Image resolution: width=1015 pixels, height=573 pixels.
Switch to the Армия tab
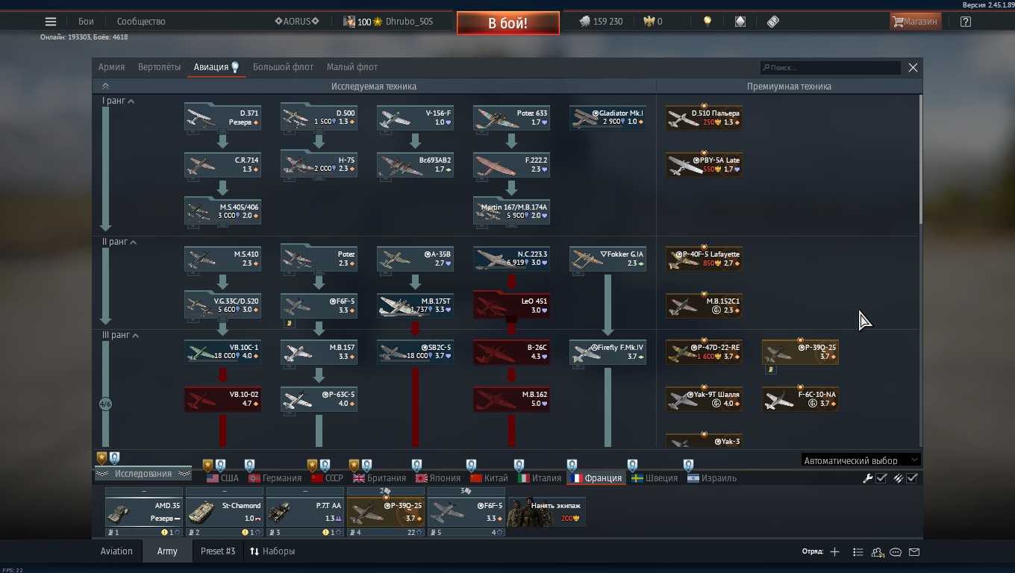pos(111,67)
